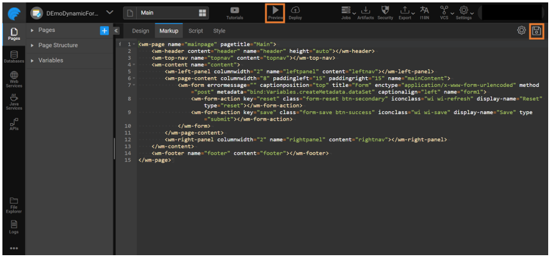
Task: Open the Databases sidebar section
Action: (x=13, y=56)
